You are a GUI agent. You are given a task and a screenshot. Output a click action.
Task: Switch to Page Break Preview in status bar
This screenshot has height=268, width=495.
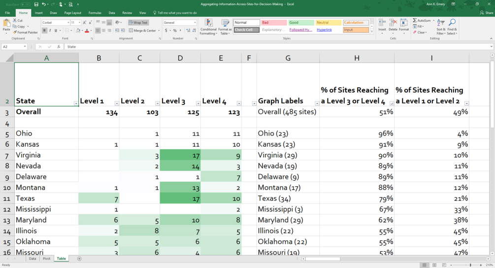coord(444,265)
